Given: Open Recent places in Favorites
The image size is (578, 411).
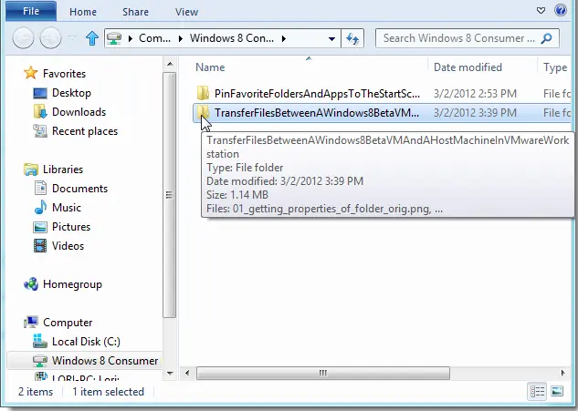Looking at the screenshot, I should point(85,131).
